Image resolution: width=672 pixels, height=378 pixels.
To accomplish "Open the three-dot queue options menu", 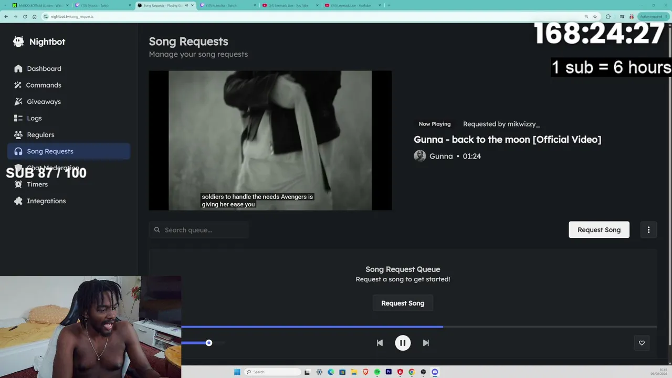I will pyautogui.click(x=648, y=229).
